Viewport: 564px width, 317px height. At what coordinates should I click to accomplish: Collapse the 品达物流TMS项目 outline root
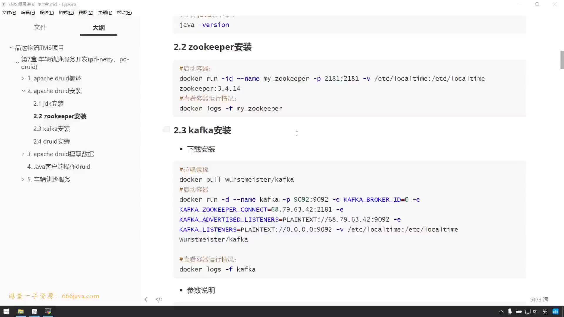[x=11, y=48]
